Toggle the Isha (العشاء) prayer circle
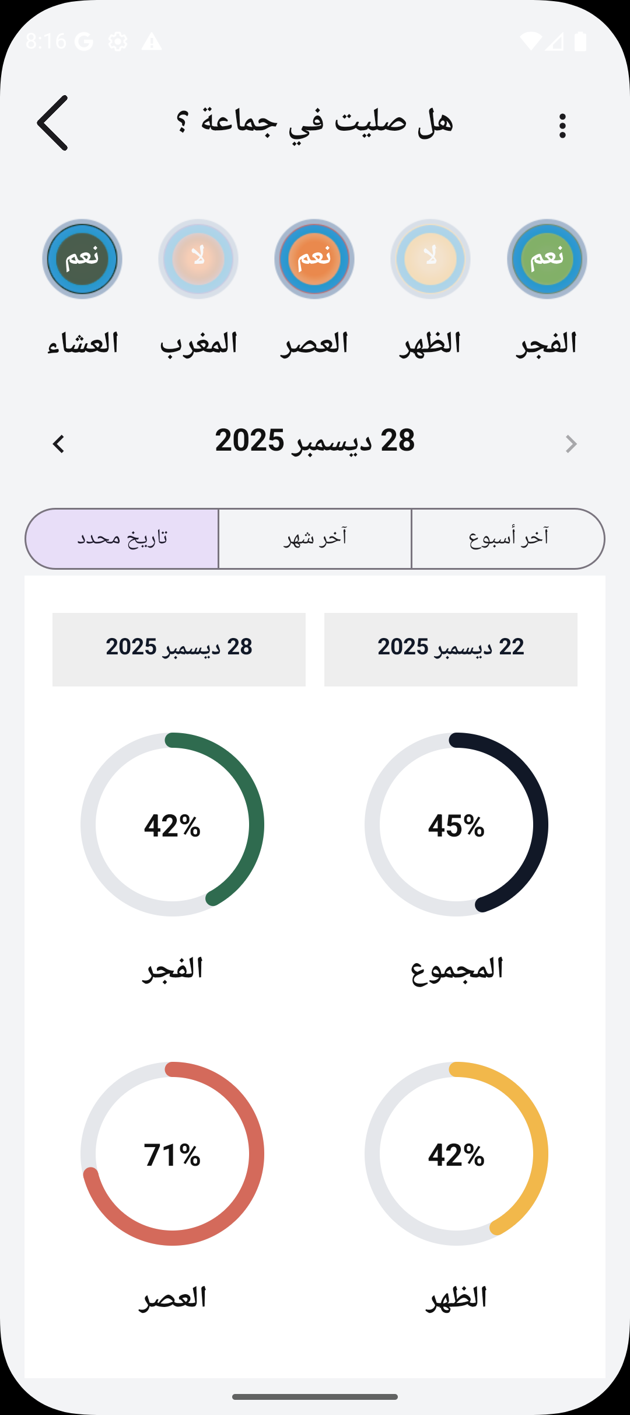 pos(82,259)
